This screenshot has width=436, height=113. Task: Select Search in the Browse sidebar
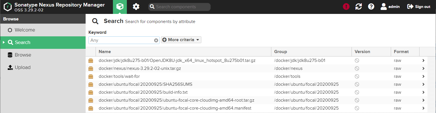pyautogui.click(x=43, y=42)
